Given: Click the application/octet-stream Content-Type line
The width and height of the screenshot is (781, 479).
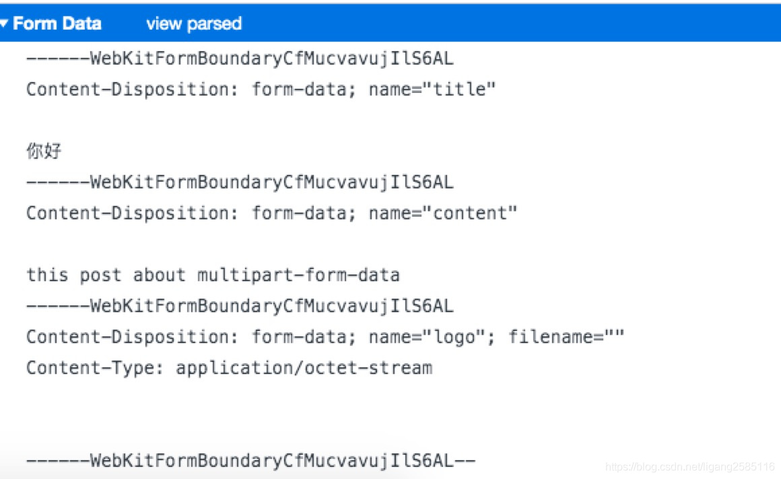Looking at the screenshot, I should point(229,367).
